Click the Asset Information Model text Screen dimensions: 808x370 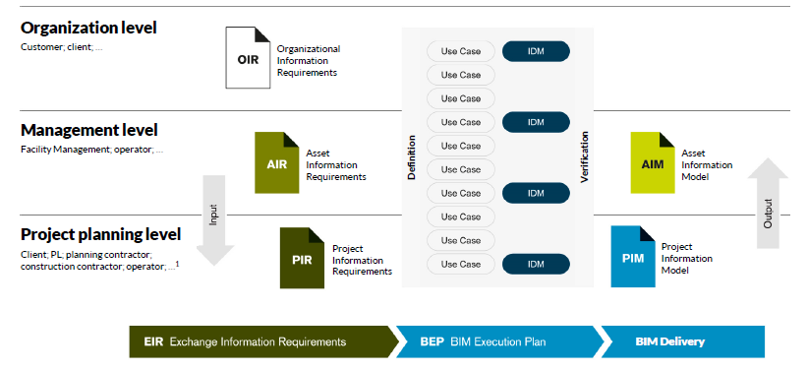pyautogui.click(x=707, y=165)
